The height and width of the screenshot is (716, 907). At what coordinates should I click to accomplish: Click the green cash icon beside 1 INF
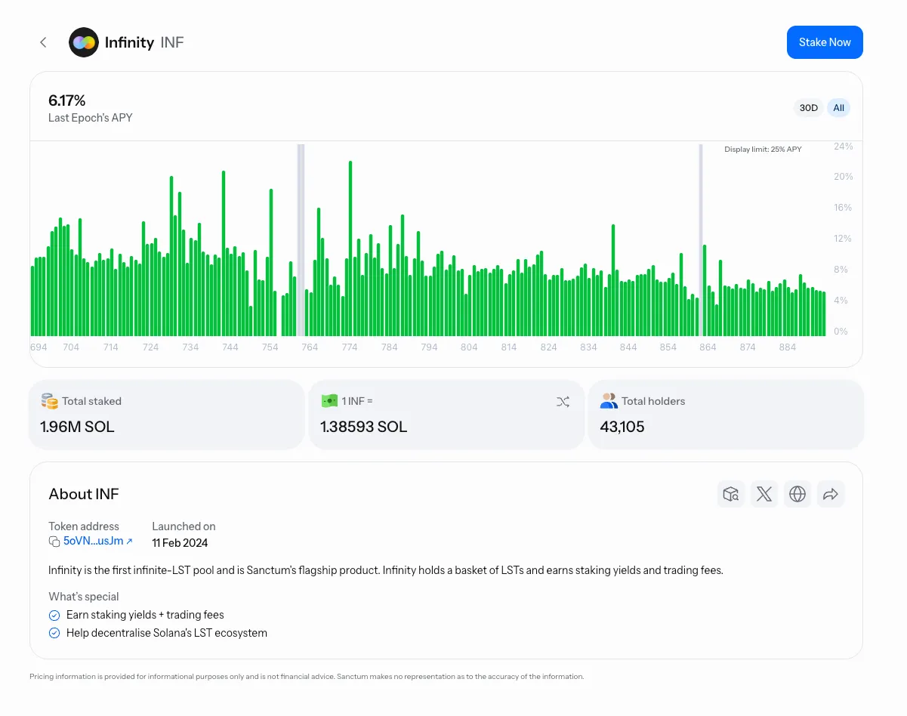[x=329, y=401]
